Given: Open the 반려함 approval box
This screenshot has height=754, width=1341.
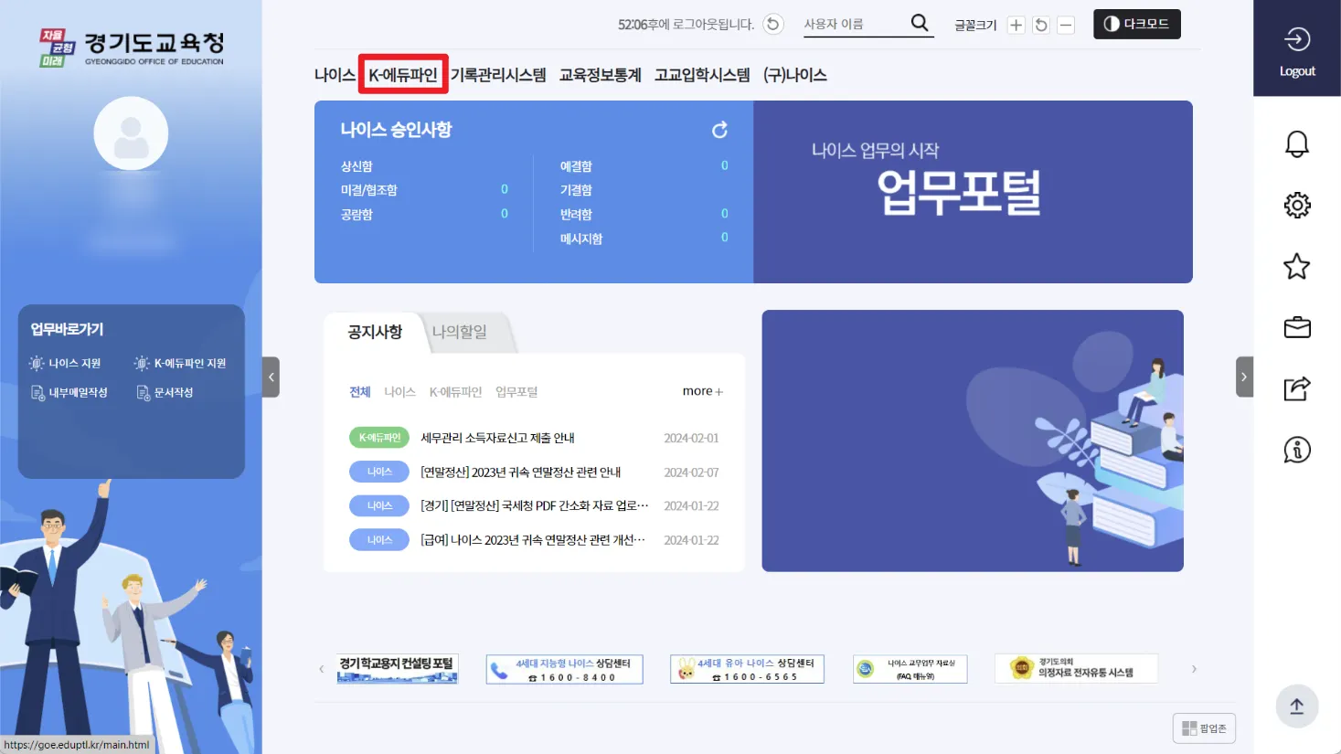Looking at the screenshot, I should [576, 215].
